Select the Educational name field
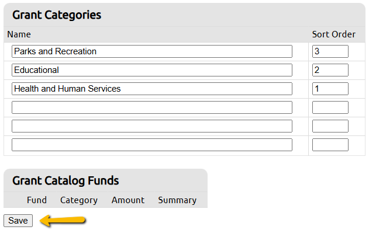This screenshot has height=230, width=369. pyautogui.click(x=152, y=70)
